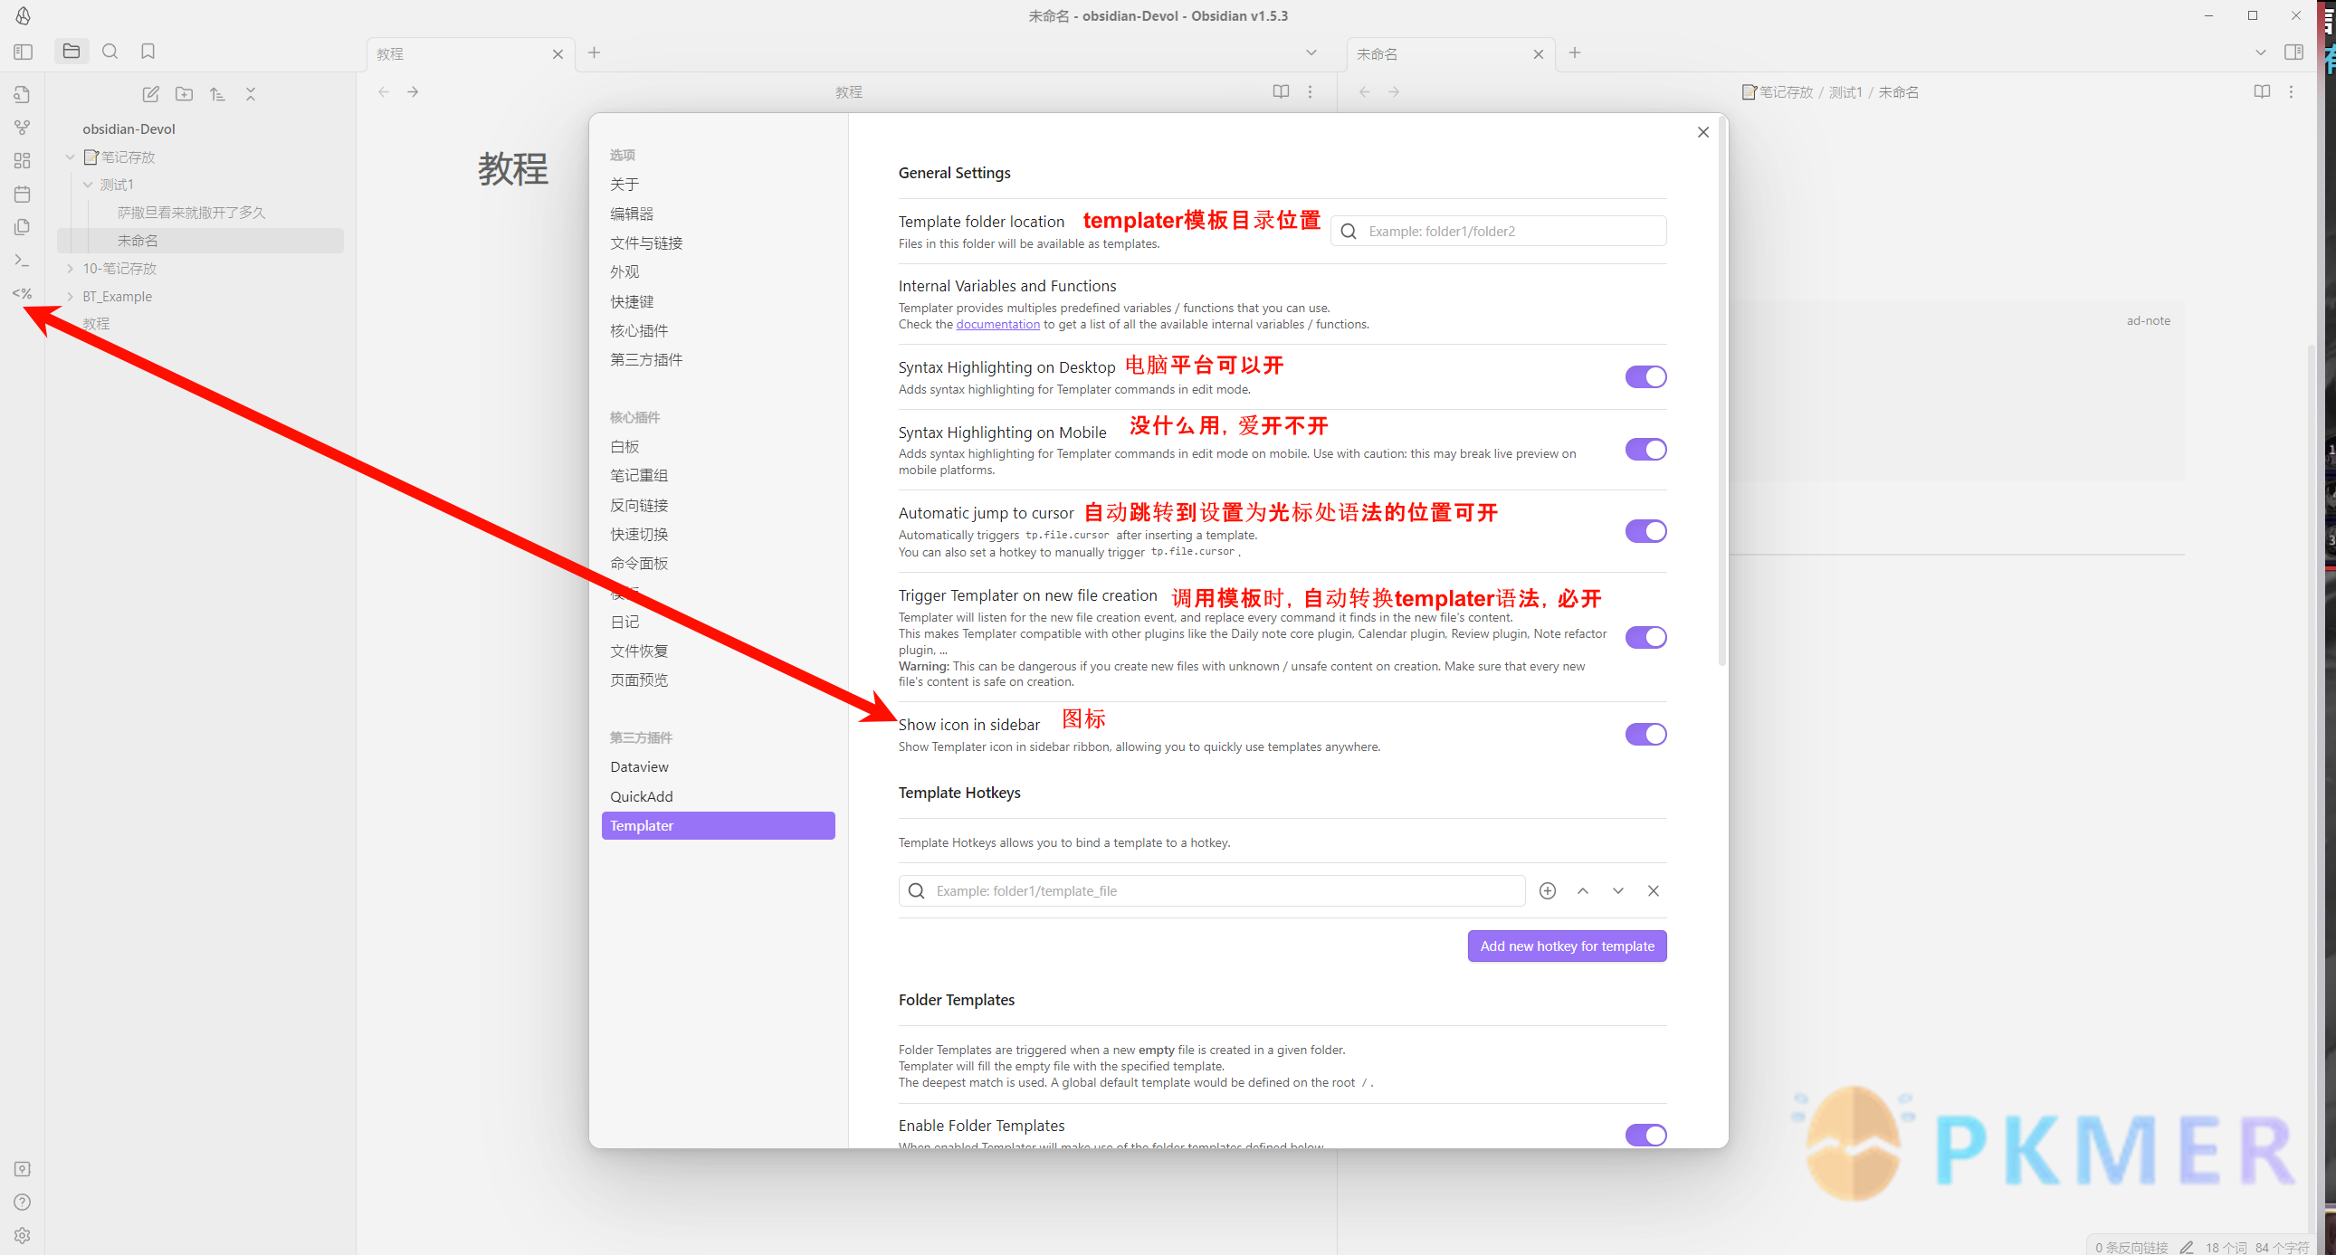The width and height of the screenshot is (2336, 1255).
Task: Open command palette ribbon icon
Action: pyautogui.click(x=23, y=261)
